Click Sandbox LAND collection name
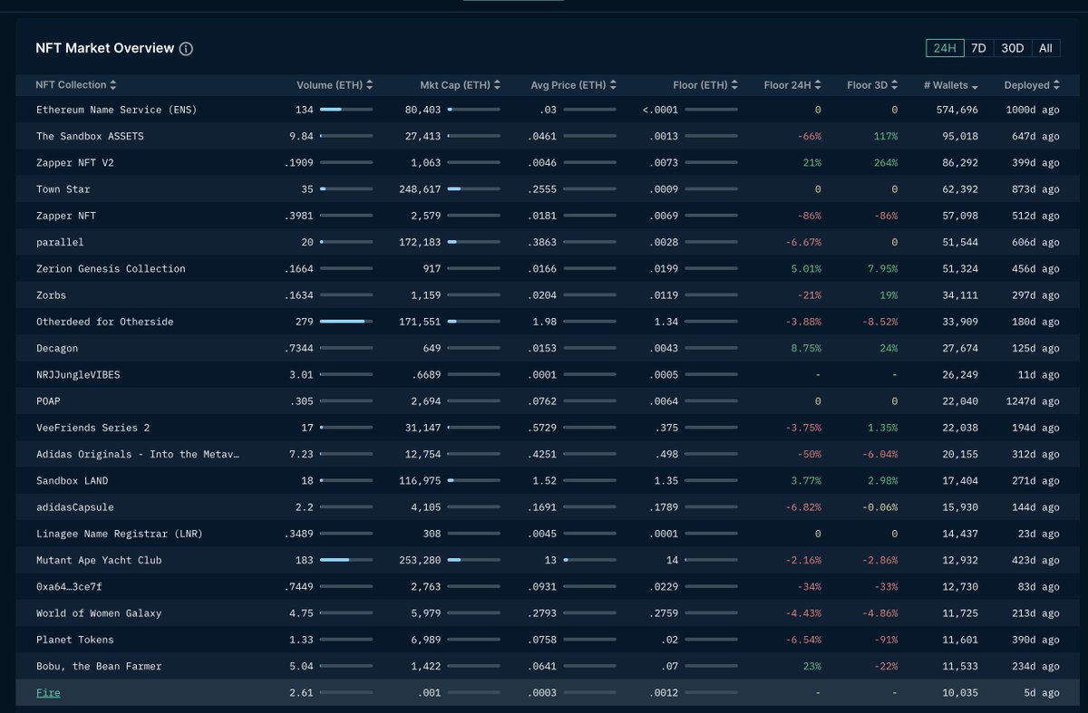The width and height of the screenshot is (1088, 713). click(72, 480)
